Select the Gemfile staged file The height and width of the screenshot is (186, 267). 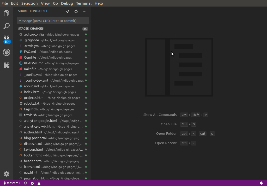pyautogui.click(x=30, y=58)
